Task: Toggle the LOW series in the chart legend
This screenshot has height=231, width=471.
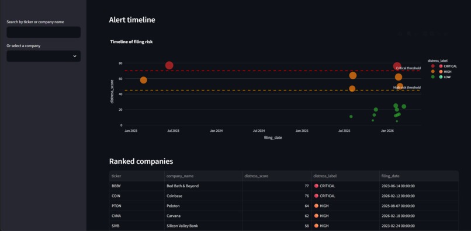Action: 440,77
